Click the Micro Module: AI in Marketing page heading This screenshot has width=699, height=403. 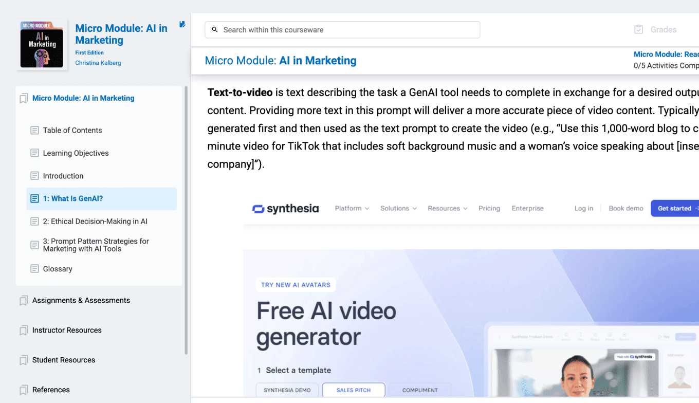pyautogui.click(x=281, y=61)
